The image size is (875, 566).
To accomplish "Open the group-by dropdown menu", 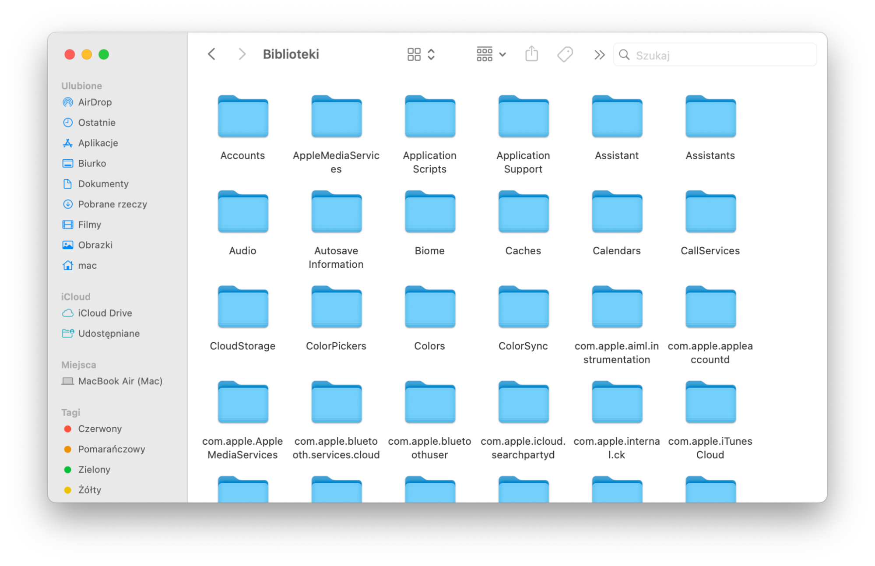I will tap(491, 54).
